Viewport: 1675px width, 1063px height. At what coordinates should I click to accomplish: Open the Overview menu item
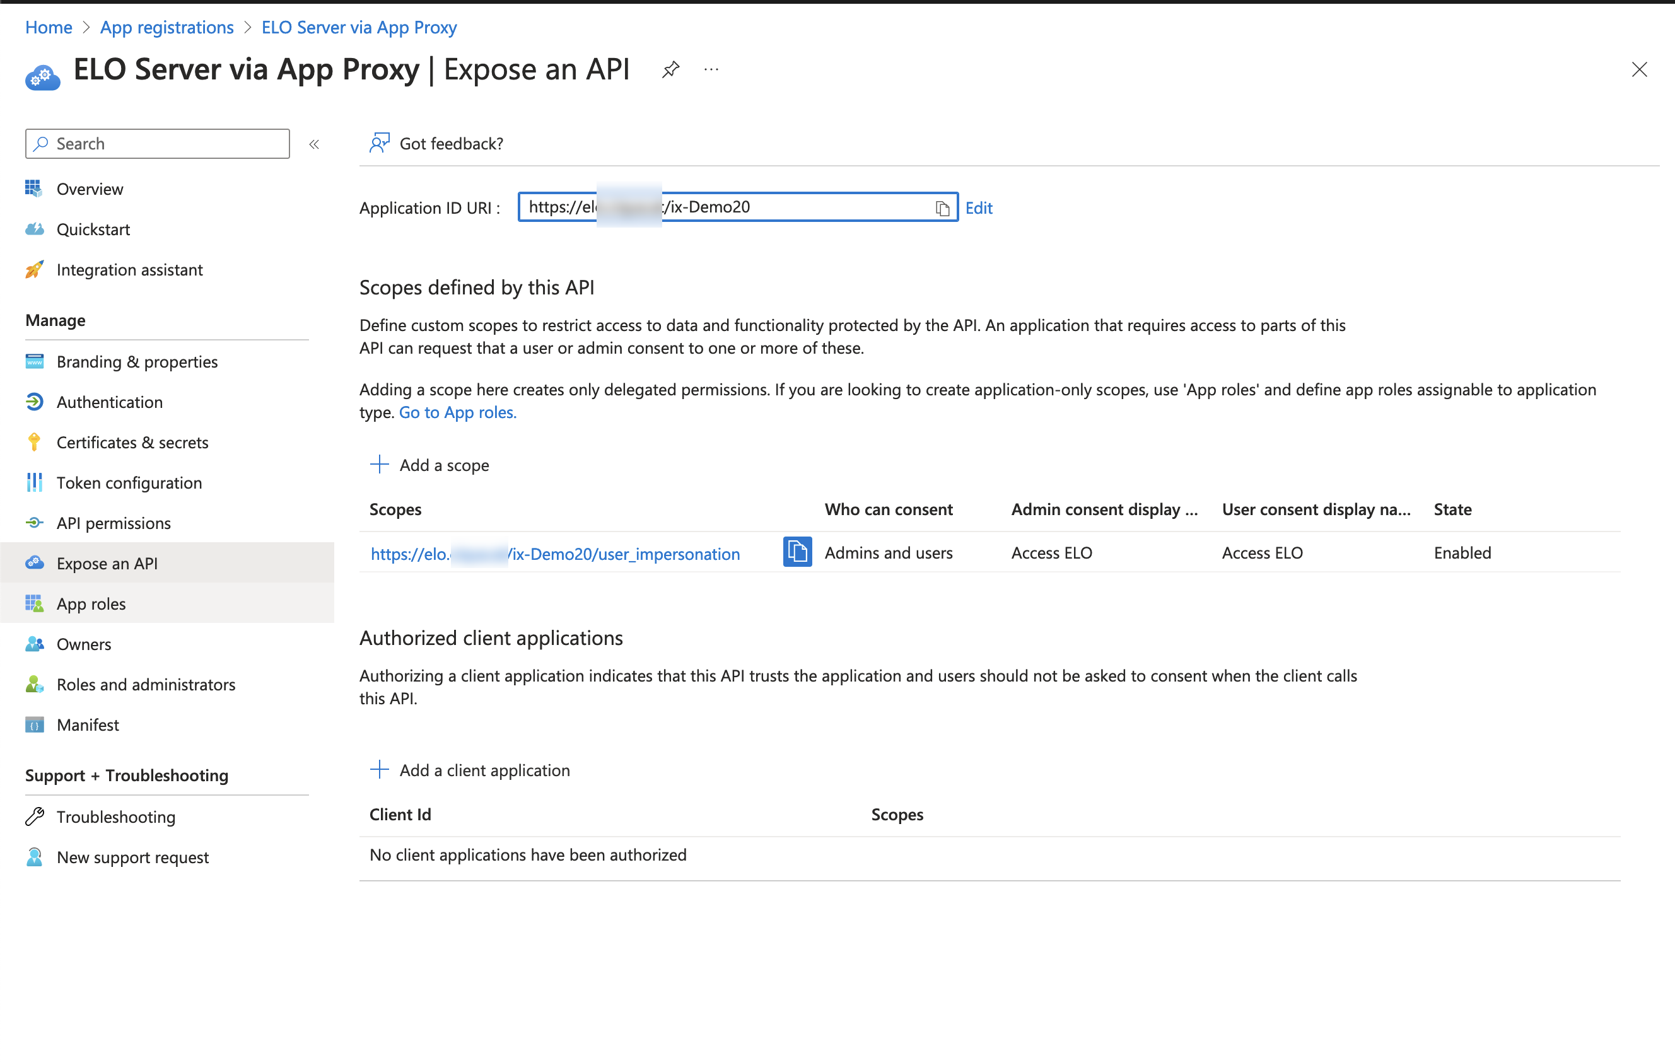[x=90, y=189]
